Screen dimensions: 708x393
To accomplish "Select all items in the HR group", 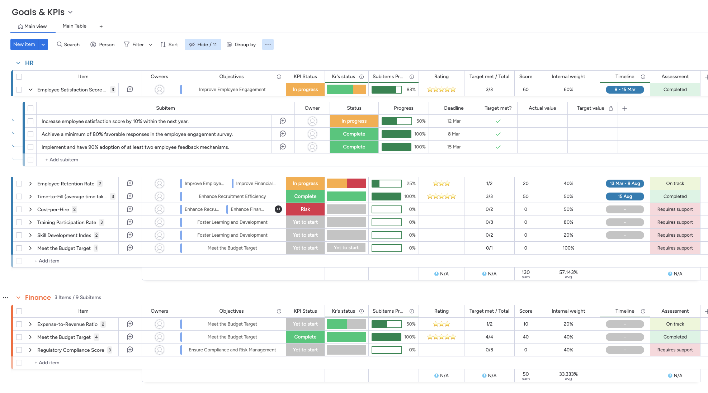I will pos(19,76).
